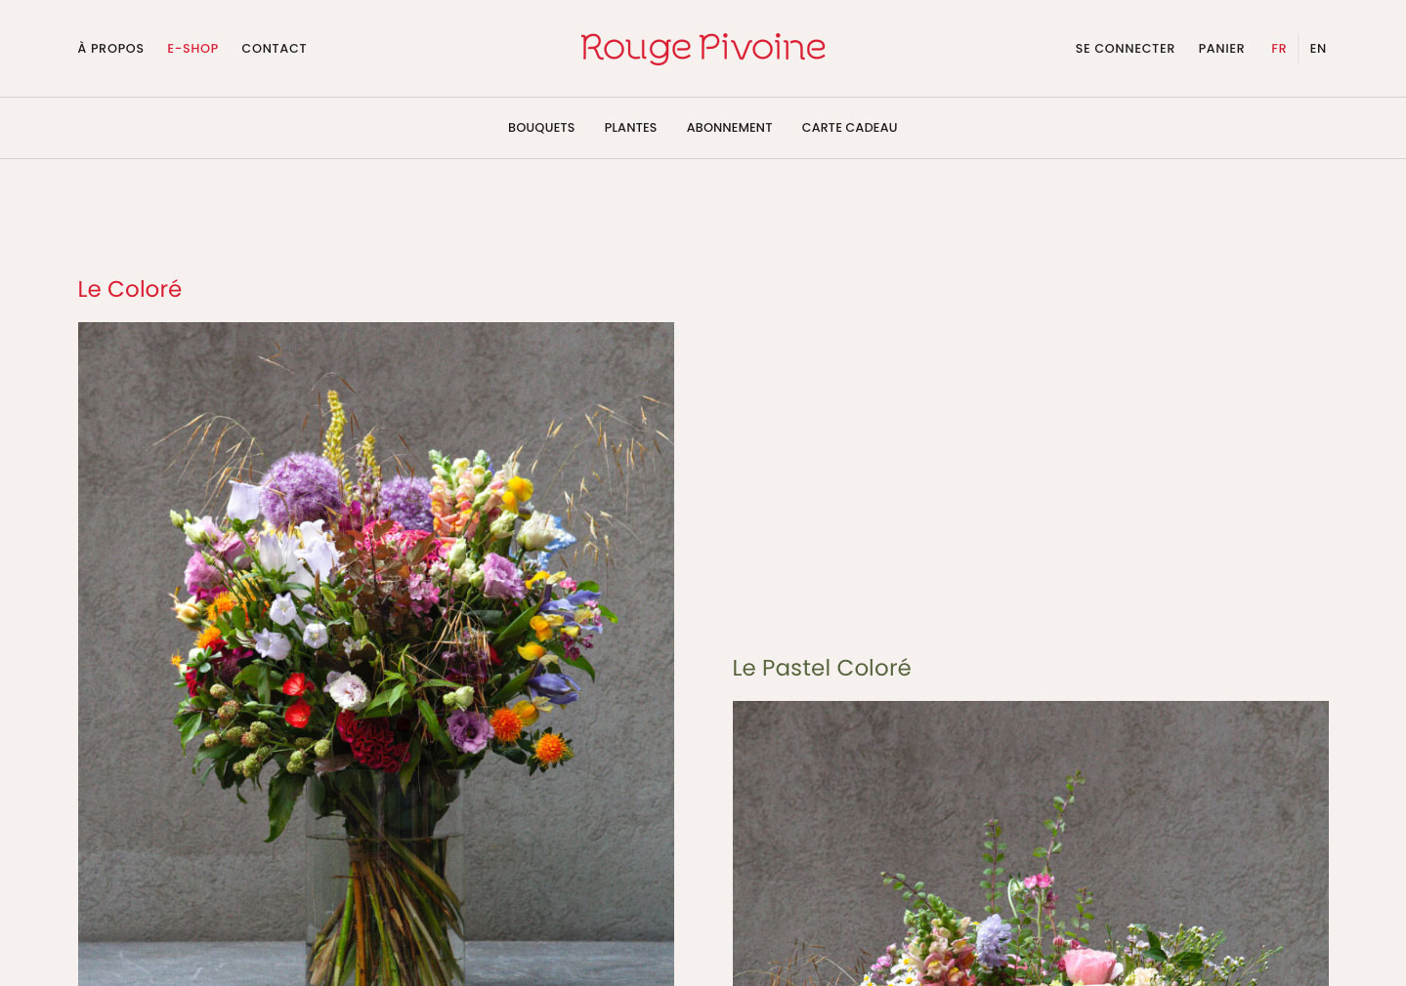Screen dimensions: 1406x986
Task: Click SE CONNECTER to log in
Action: pyautogui.click(x=1125, y=49)
